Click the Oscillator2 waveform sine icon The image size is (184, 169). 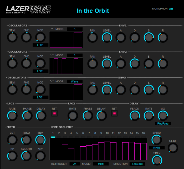pos(52,55)
